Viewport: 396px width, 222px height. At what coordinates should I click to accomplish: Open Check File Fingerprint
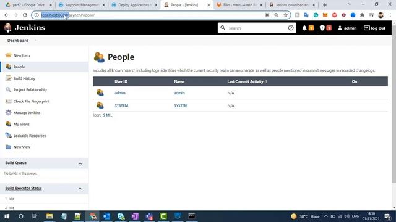(32, 101)
